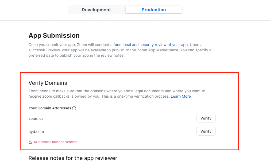Select the byd.com domain text
The height and width of the screenshot is (161, 270).
(x=36, y=132)
